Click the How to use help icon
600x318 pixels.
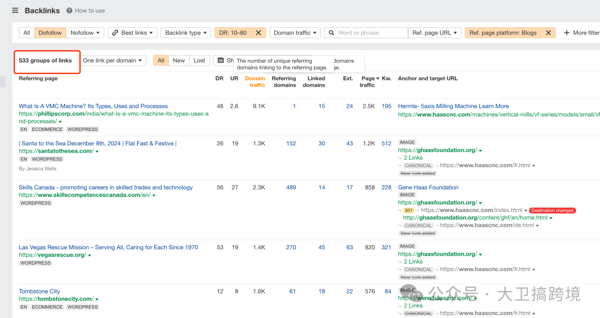tap(69, 11)
